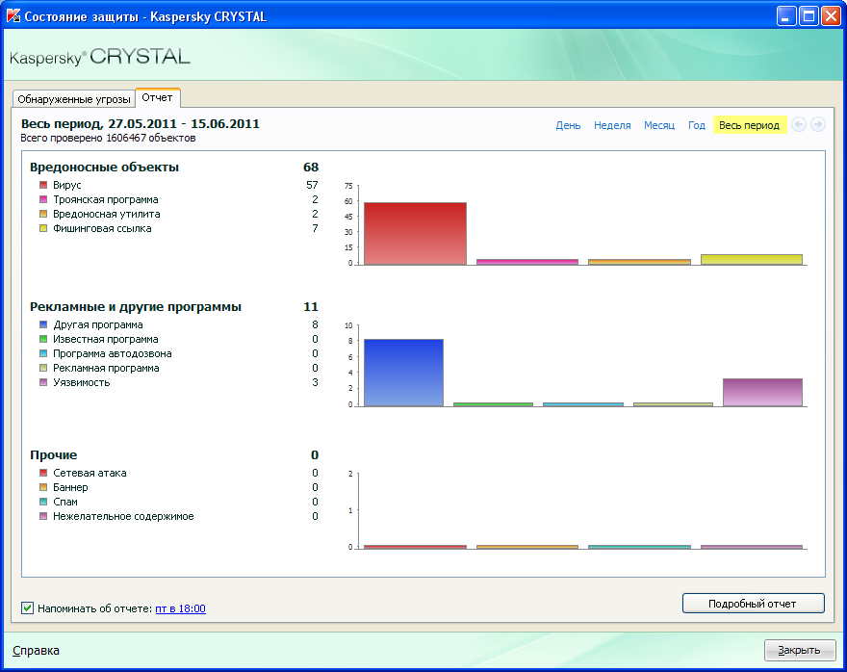The image size is (847, 672).
Task: Click the Фишинговая ссылка row label
Action: [102, 228]
